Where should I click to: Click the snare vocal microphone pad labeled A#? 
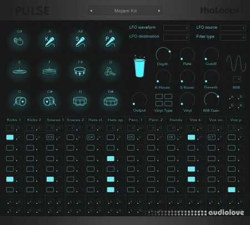coord(80,42)
